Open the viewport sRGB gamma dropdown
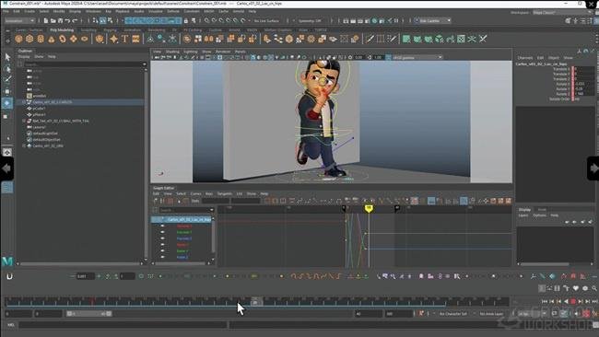599x337 pixels. pos(417,58)
